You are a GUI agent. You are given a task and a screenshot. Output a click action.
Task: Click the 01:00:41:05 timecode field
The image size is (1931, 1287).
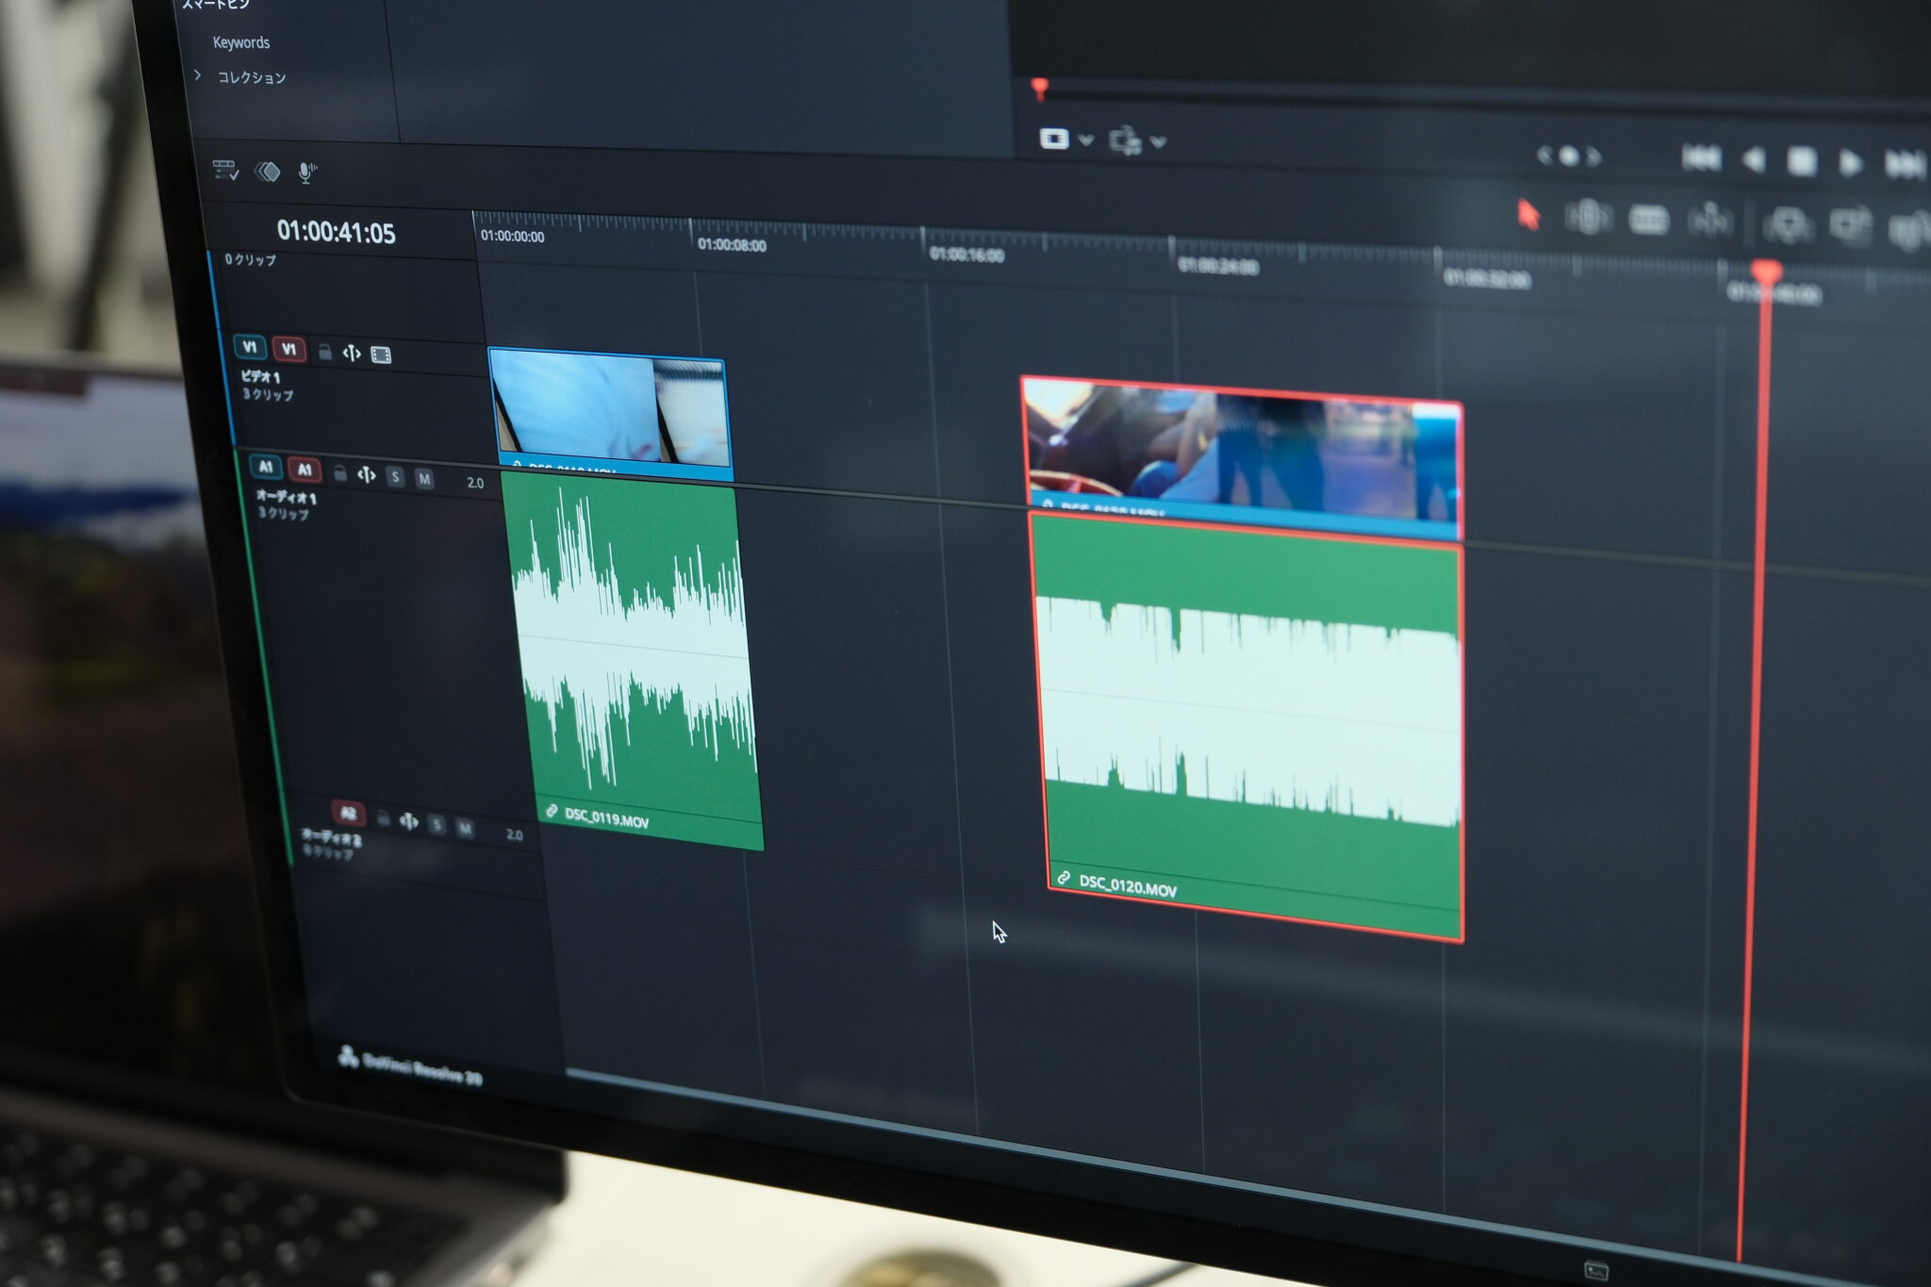coord(336,232)
